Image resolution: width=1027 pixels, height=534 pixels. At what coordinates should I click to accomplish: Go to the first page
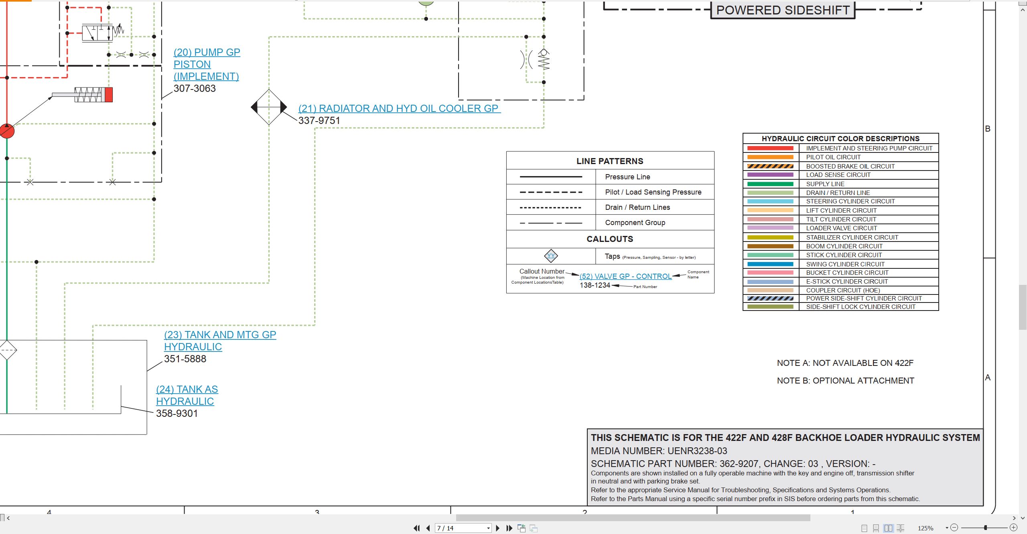click(x=417, y=528)
